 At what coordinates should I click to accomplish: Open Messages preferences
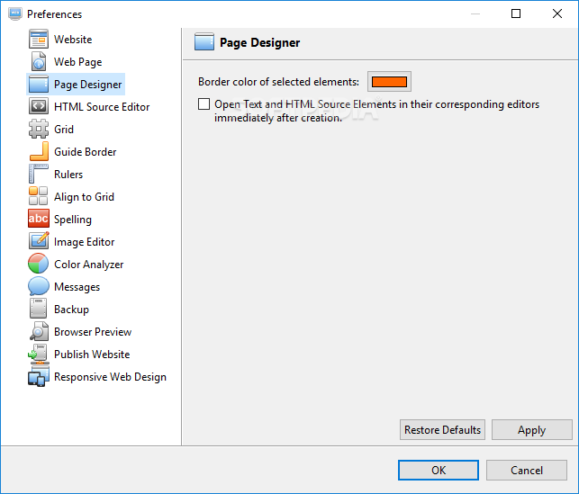pyautogui.click(x=77, y=287)
